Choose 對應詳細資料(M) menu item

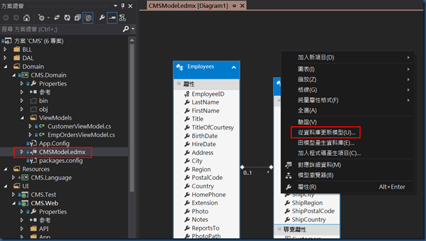pyautogui.click(x=348, y=165)
